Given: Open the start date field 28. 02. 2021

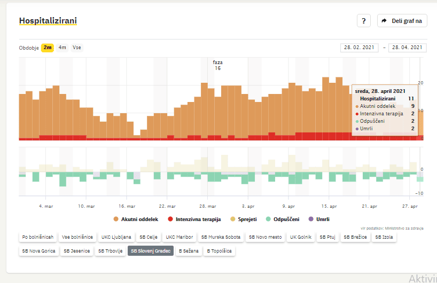Looking at the screenshot, I should (359, 48).
